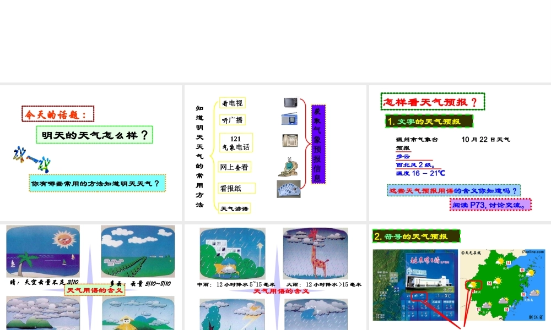Click the yellow 天气用语的含义 label

click(x=95, y=290)
